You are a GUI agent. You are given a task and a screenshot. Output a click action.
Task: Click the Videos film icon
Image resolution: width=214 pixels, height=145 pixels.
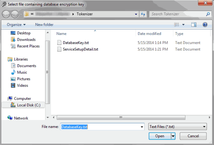click(13, 85)
